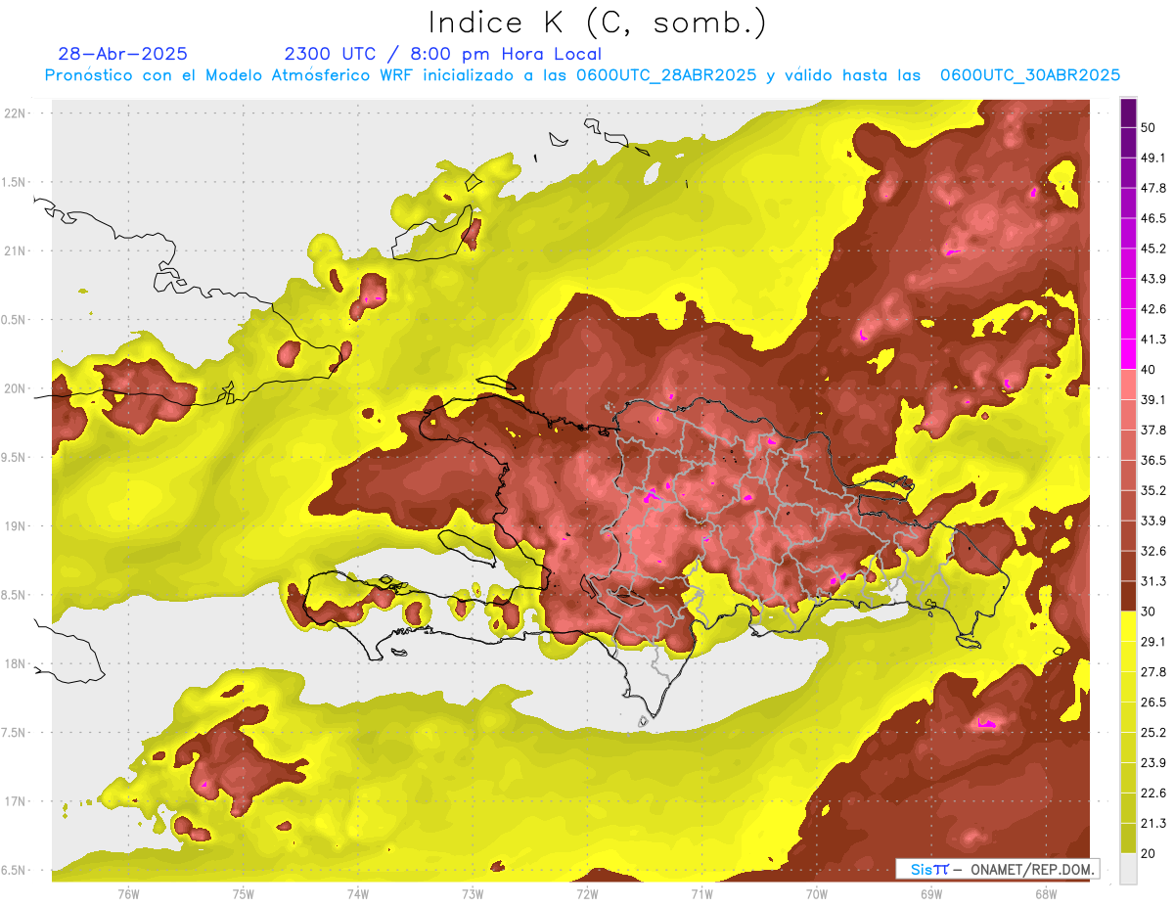Click the olive legend swatch between 20 and 21.3
The width and height of the screenshot is (1174, 907).
pos(1128,839)
